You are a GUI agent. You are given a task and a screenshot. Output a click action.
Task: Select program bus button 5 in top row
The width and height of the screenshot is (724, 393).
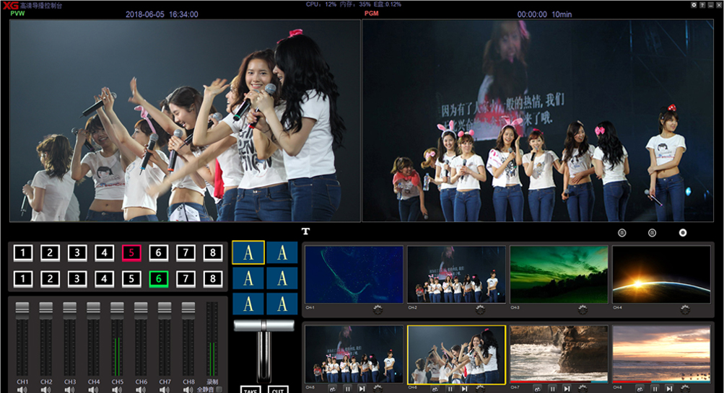(x=131, y=252)
